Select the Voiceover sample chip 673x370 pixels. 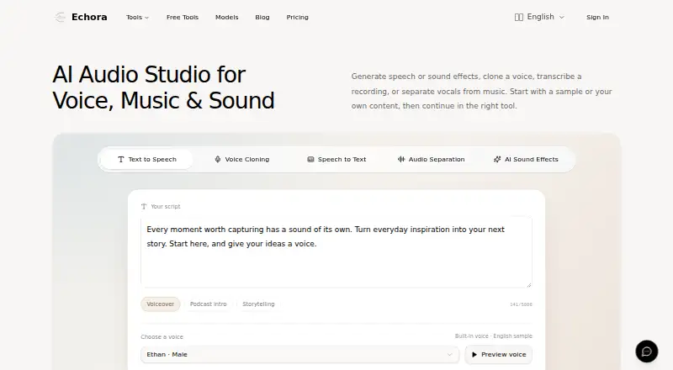click(161, 304)
